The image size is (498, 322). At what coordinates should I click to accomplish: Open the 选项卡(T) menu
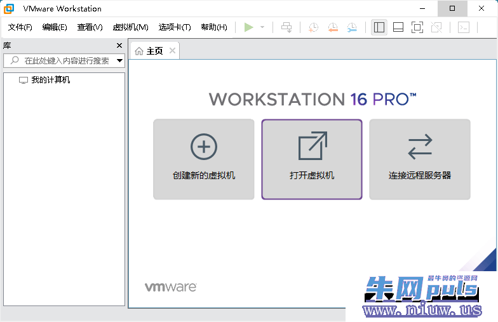pyautogui.click(x=175, y=27)
